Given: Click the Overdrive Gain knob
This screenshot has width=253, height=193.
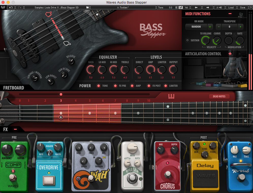Looking at the screenshot, I should 58,147.
